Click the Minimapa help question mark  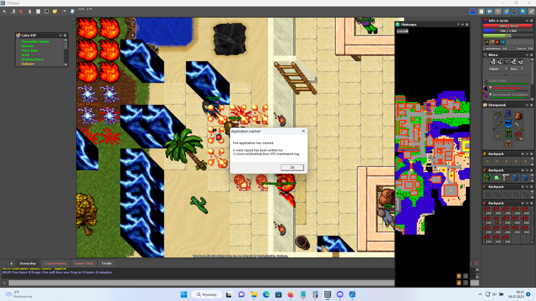click(x=458, y=25)
